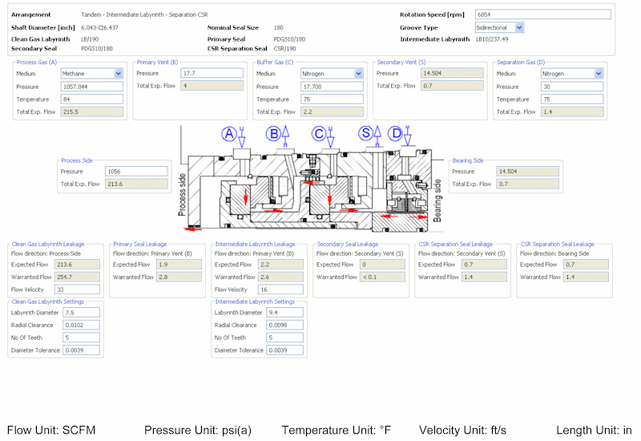Screen dimensions: 641x441
Task: Click Primary Seal Leakage Expected Flow 1.9
Action: coord(179,265)
